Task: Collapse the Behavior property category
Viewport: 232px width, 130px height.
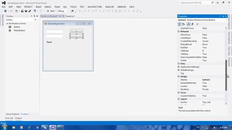Action: (179, 31)
